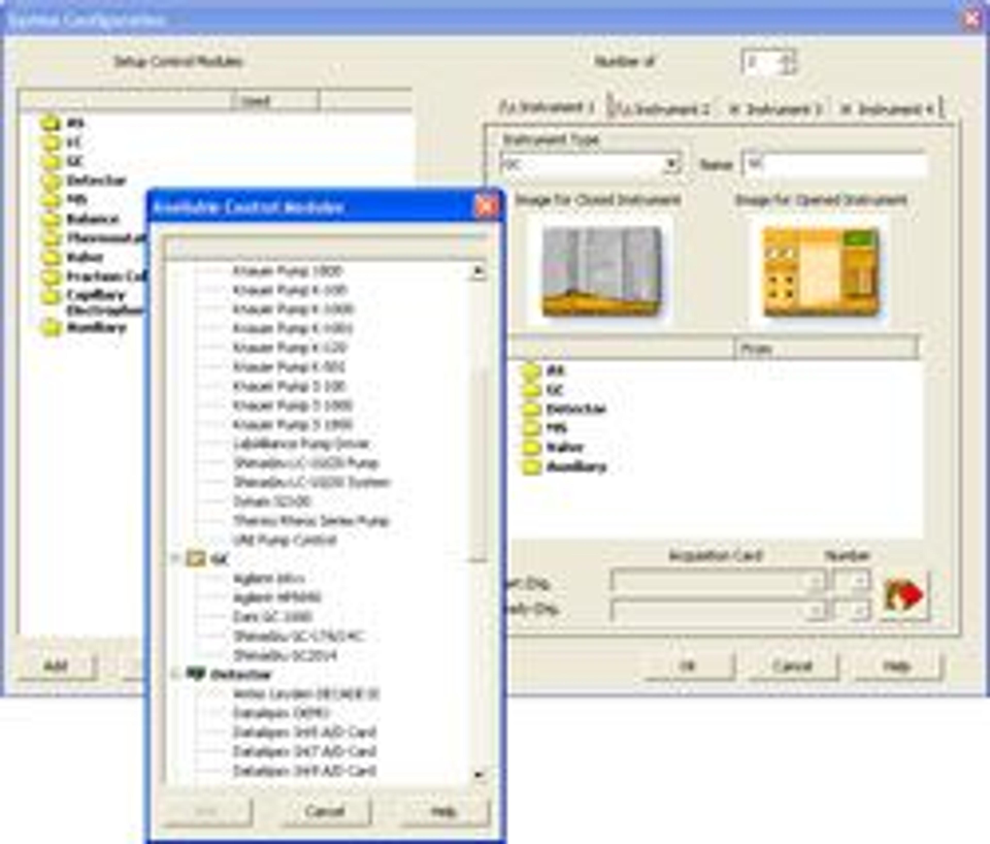Click the MS folder icon in instrument panel
This screenshot has width=990, height=844.
531,428
